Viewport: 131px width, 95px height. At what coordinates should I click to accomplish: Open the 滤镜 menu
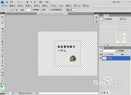45,6
